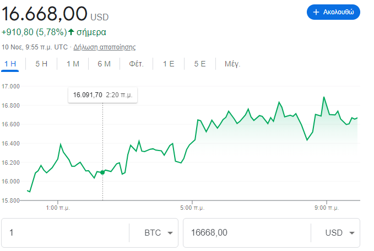Click the chart's highest peak near 9:00 π.μ.

click(324, 97)
